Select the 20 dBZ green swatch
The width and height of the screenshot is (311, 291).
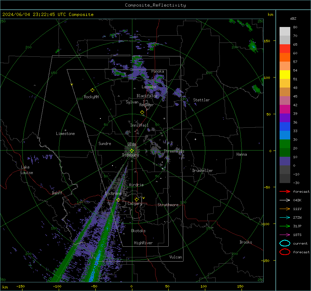(285, 144)
